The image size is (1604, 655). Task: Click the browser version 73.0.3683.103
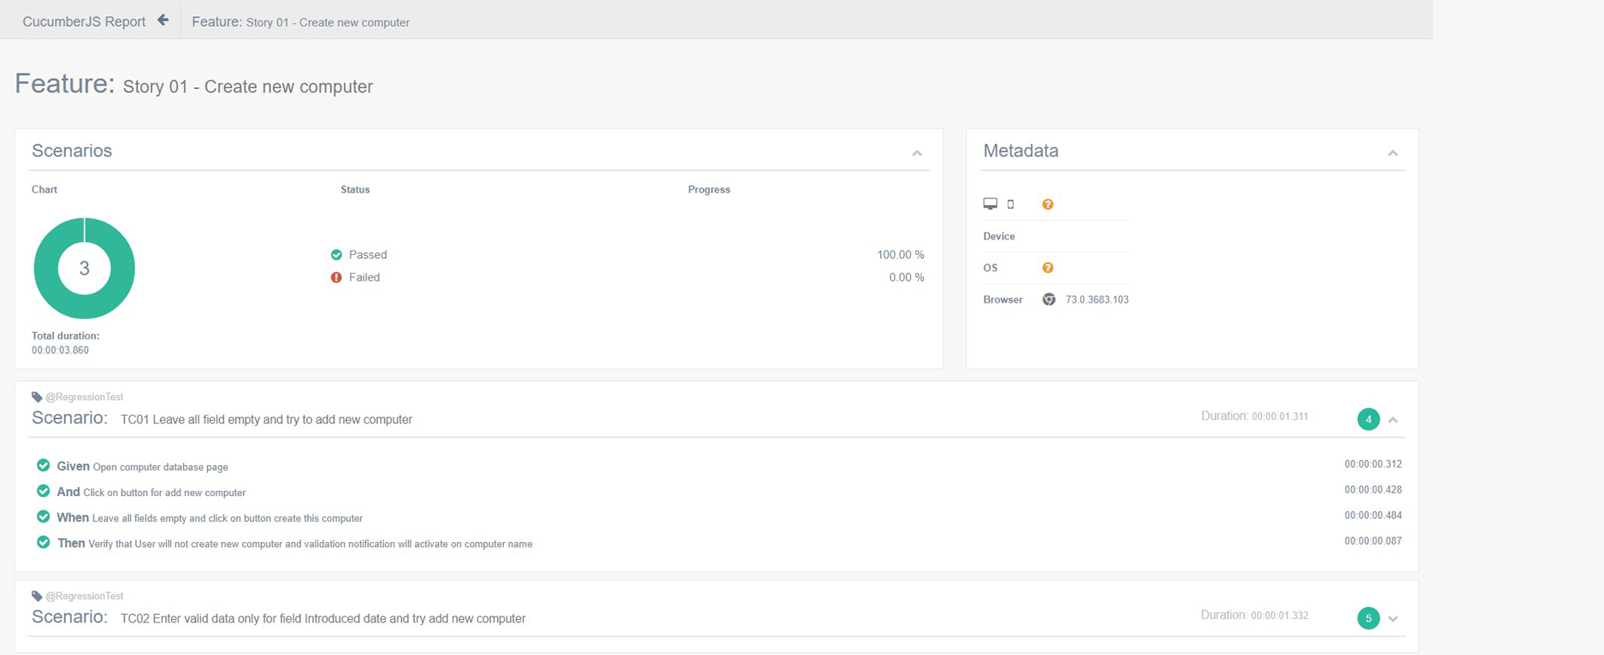1097,299
